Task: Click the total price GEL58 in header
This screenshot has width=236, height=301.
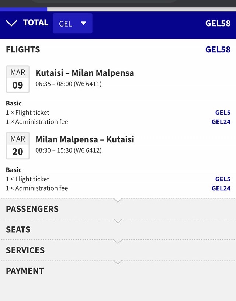Action: point(218,23)
